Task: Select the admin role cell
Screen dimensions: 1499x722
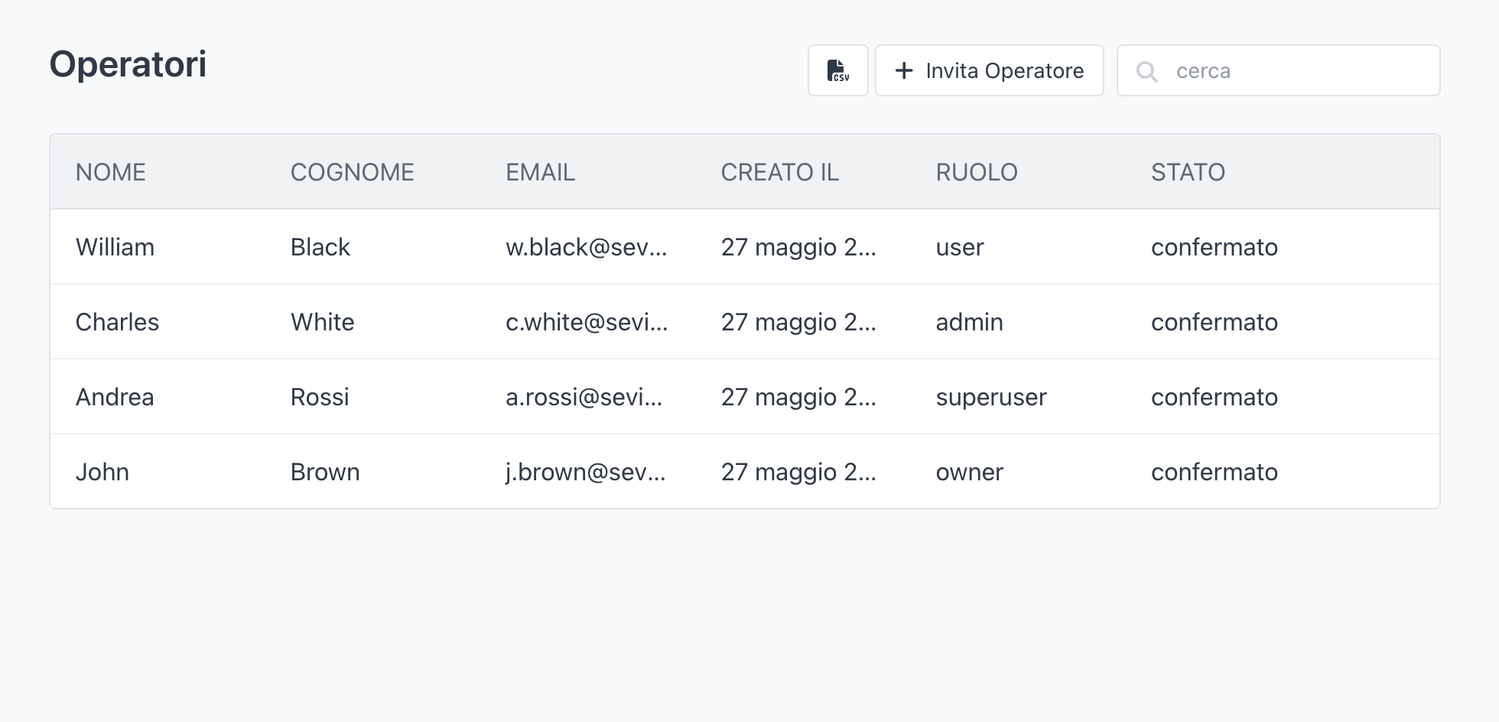Action: click(969, 322)
